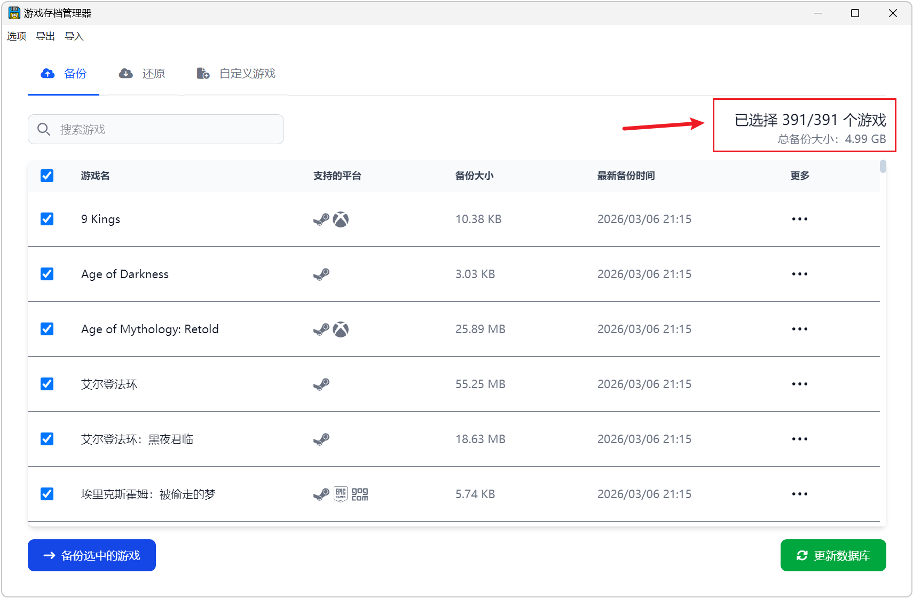Click the game list vertical scrollbar thumb
The width and height of the screenshot is (913, 598).
click(883, 166)
